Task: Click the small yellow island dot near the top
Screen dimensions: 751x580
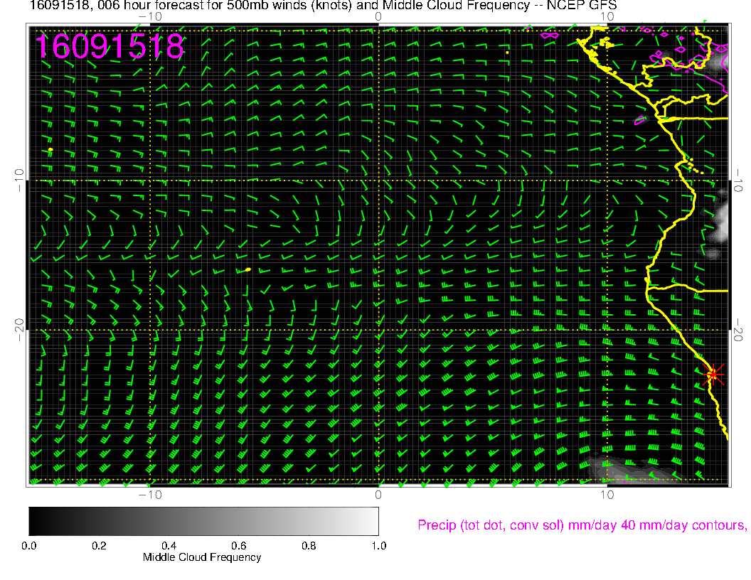Action: [x=506, y=52]
